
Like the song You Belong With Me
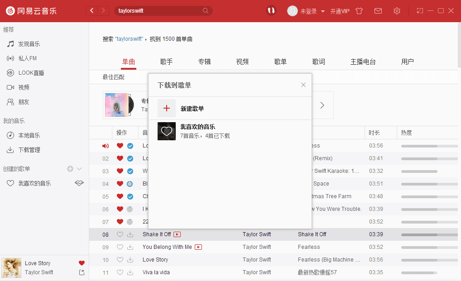point(120,247)
